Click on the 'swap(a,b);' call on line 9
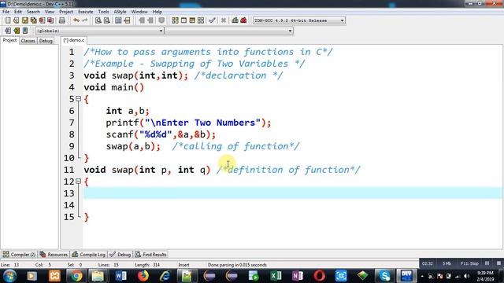504x283 pixels. (133, 146)
